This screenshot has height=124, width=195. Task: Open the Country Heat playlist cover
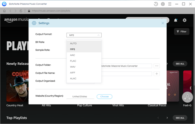coord(17,86)
